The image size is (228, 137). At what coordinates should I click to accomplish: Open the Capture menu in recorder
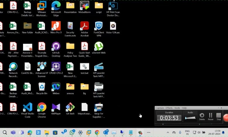point(160,108)
